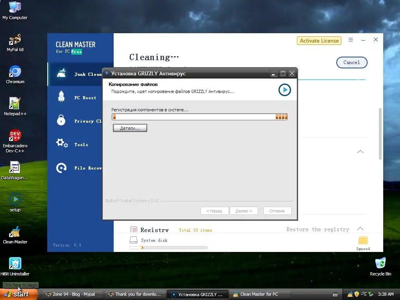Open Clean Master hamburger menu
The height and width of the screenshot is (300, 400).
click(x=351, y=40)
